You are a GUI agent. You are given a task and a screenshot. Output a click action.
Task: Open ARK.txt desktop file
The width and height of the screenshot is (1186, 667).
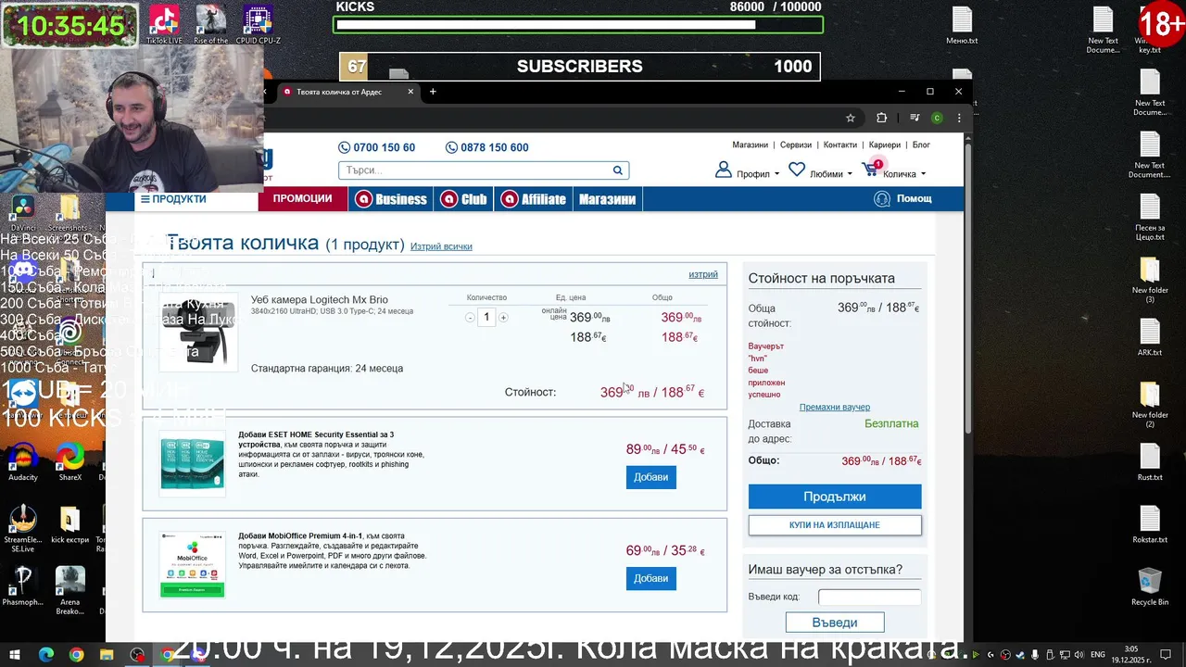coord(1150,337)
